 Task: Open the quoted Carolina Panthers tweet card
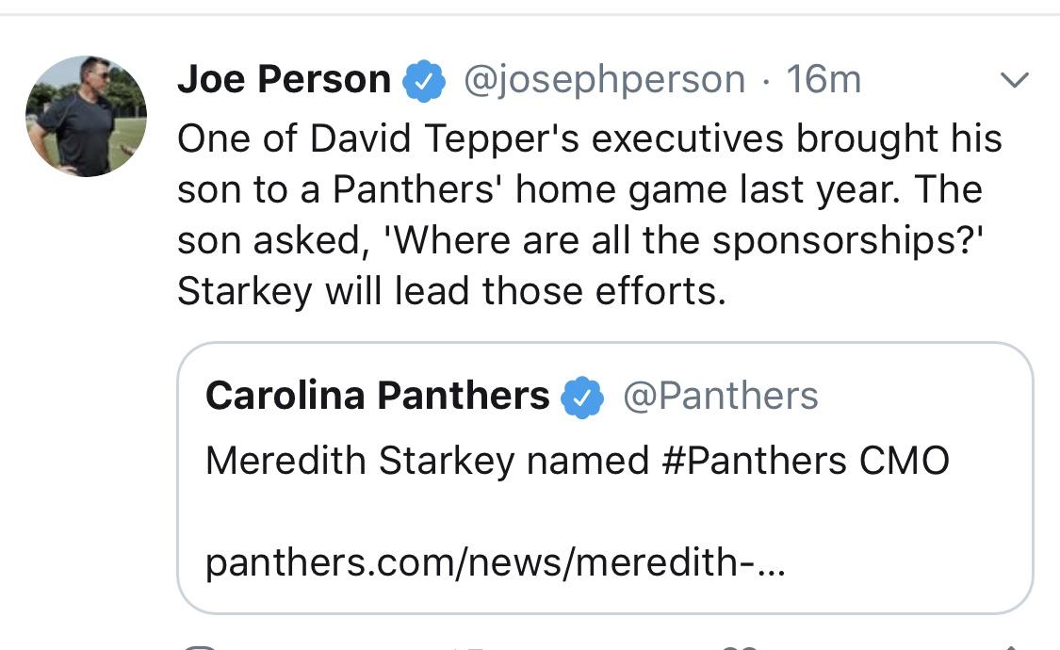pyautogui.click(x=605, y=478)
